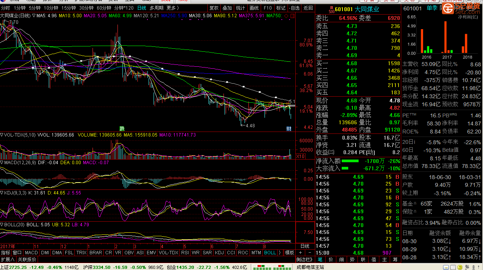Select the 1分钟 period
Screen dimensions: 483x270
[20, 8]
